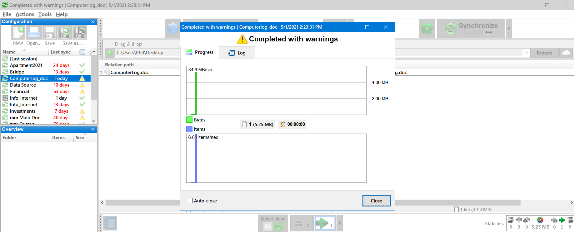Image resolution: width=574 pixels, height=232 pixels.
Task: Click the Close button in dialog
Action: point(377,201)
